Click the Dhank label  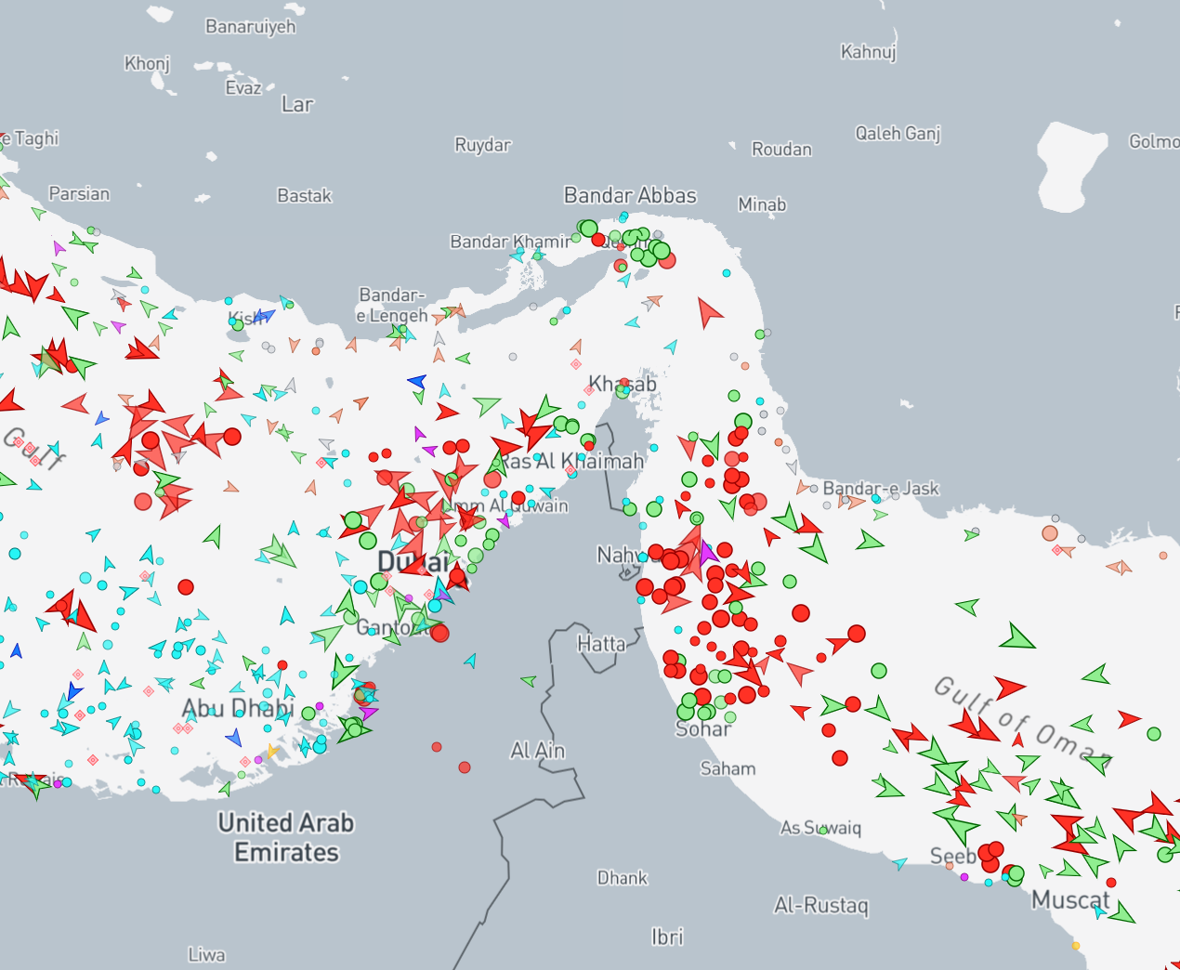click(x=622, y=878)
